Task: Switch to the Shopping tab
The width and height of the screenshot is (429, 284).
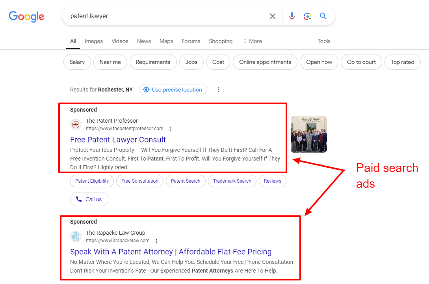Action: (220, 41)
